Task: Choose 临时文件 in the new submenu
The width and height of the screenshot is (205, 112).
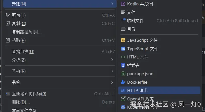Action: point(135,21)
